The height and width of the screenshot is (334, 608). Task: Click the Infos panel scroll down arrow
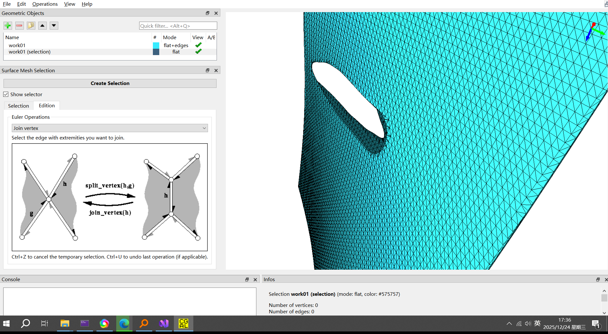click(604, 313)
